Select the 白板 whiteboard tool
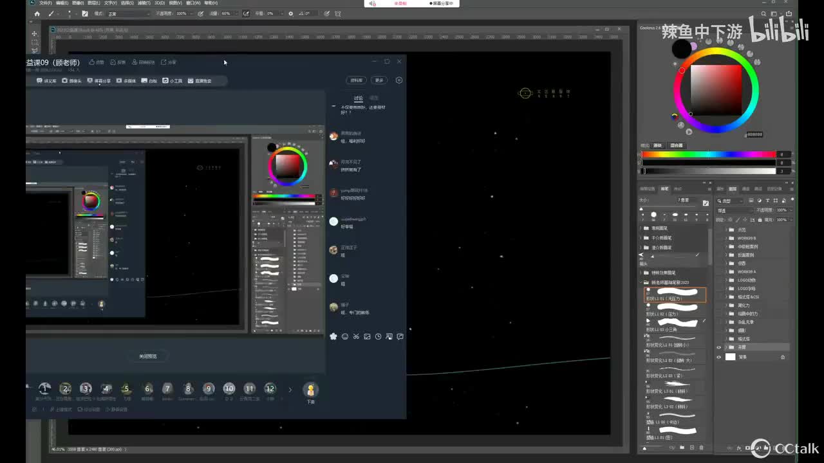824x463 pixels. coord(149,81)
